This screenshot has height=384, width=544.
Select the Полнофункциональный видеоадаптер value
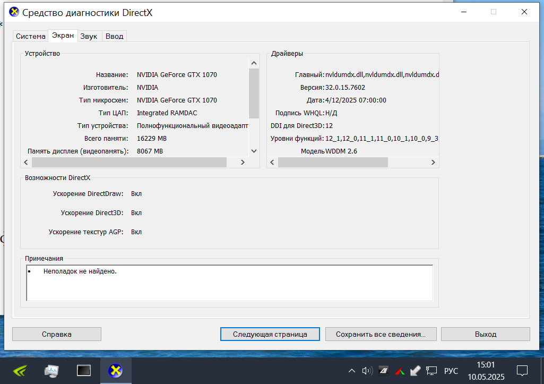tap(193, 126)
